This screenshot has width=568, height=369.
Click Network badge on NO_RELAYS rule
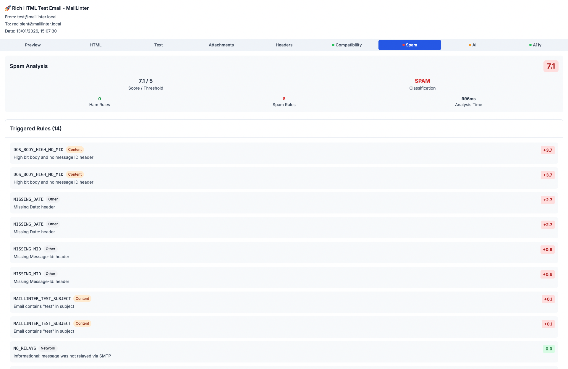[48, 348]
